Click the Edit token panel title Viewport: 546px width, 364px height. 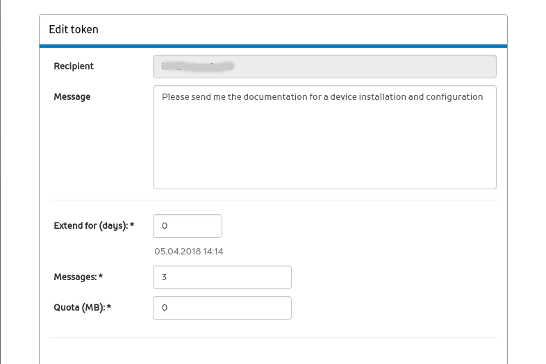[x=74, y=30]
